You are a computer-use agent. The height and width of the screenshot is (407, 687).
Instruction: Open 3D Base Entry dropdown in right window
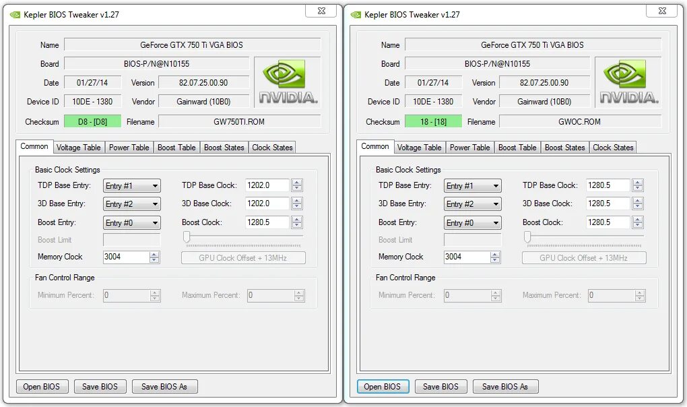coord(473,204)
